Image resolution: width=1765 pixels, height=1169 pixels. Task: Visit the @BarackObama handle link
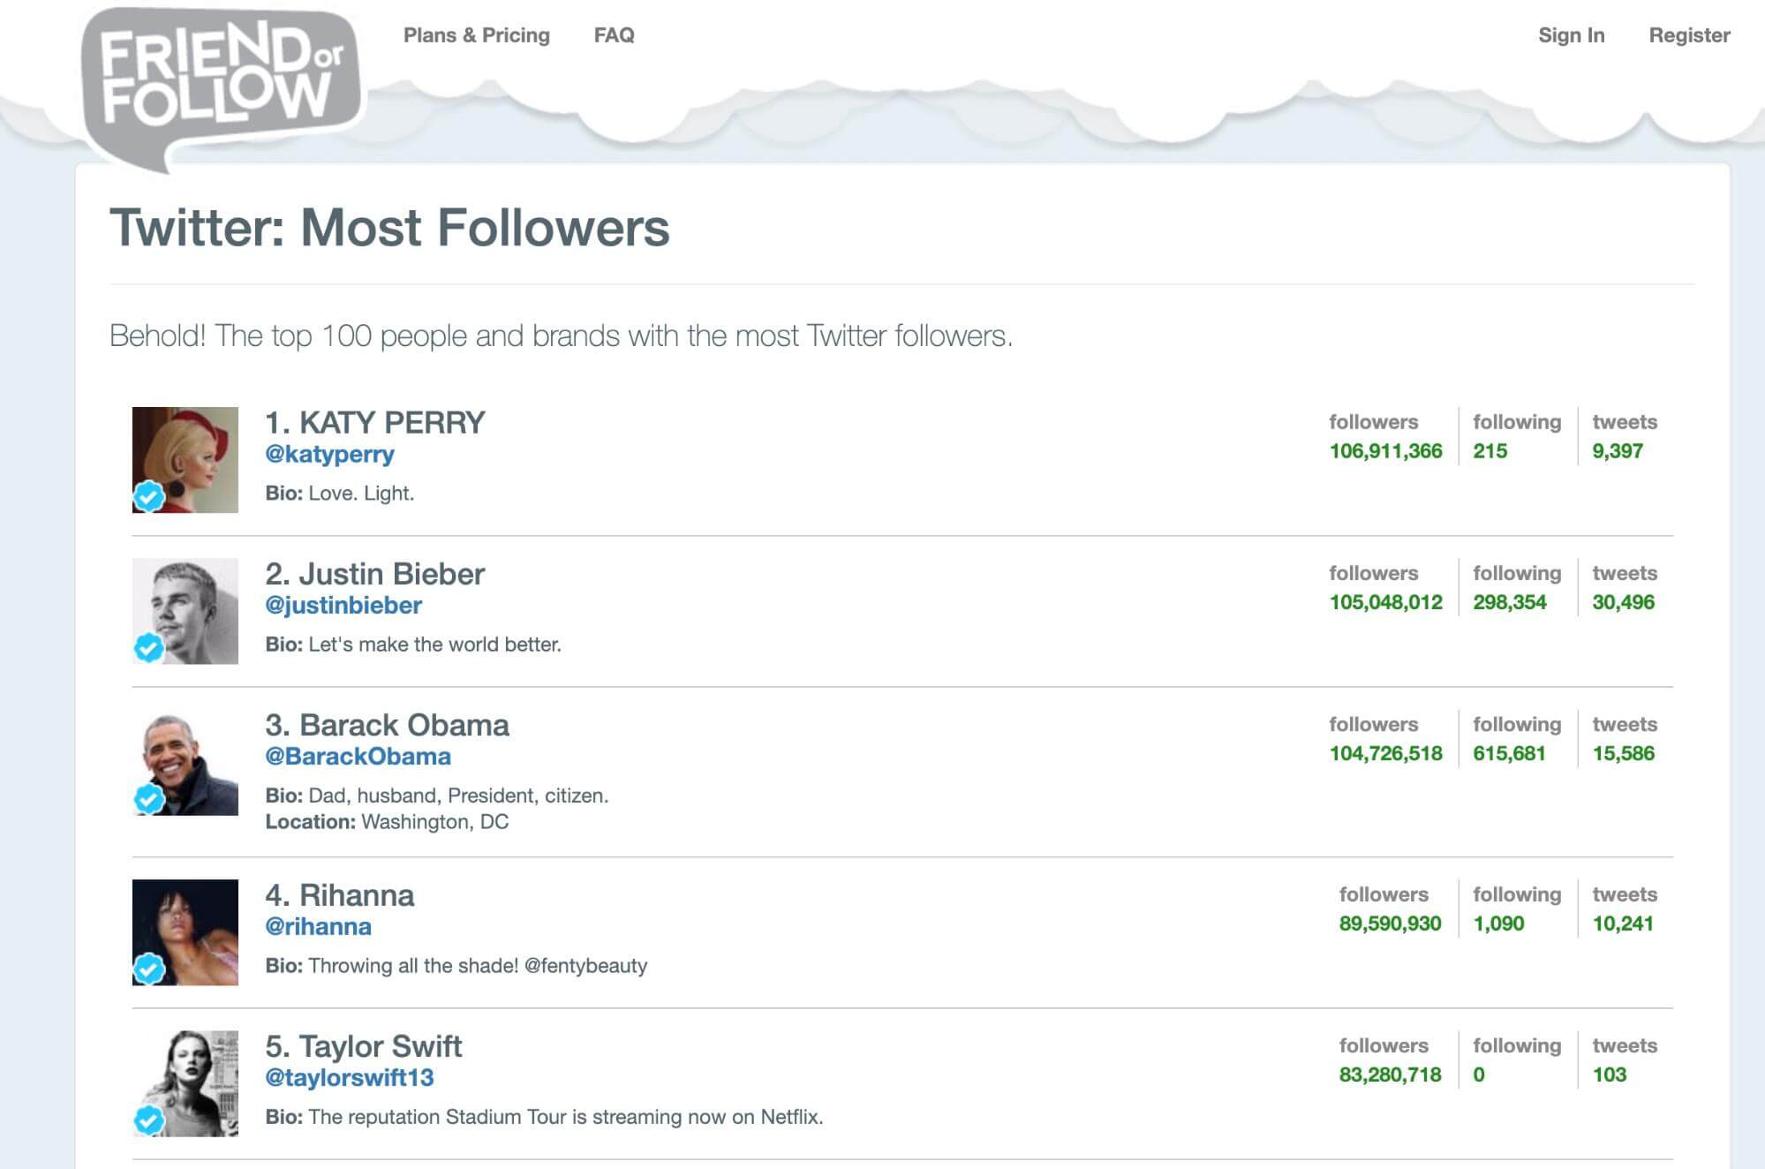(358, 757)
